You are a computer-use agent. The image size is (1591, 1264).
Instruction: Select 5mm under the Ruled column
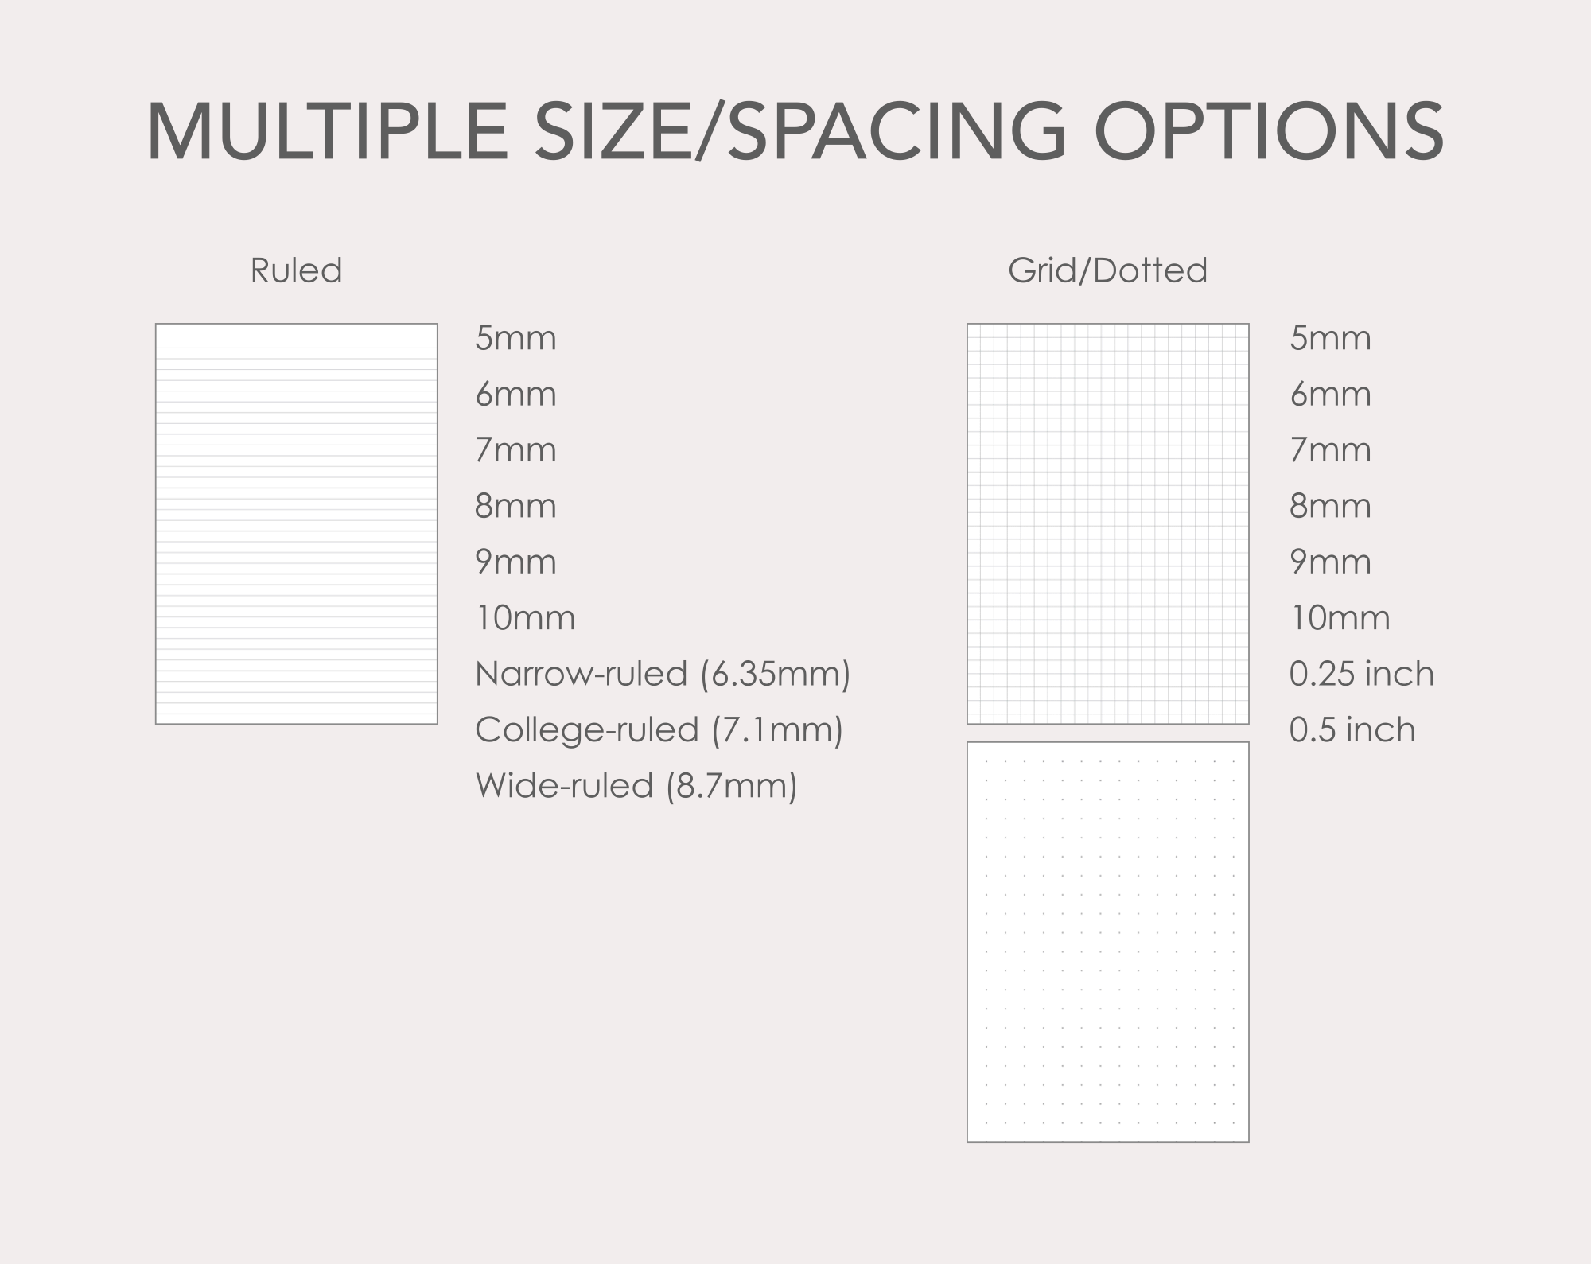coord(515,338)
